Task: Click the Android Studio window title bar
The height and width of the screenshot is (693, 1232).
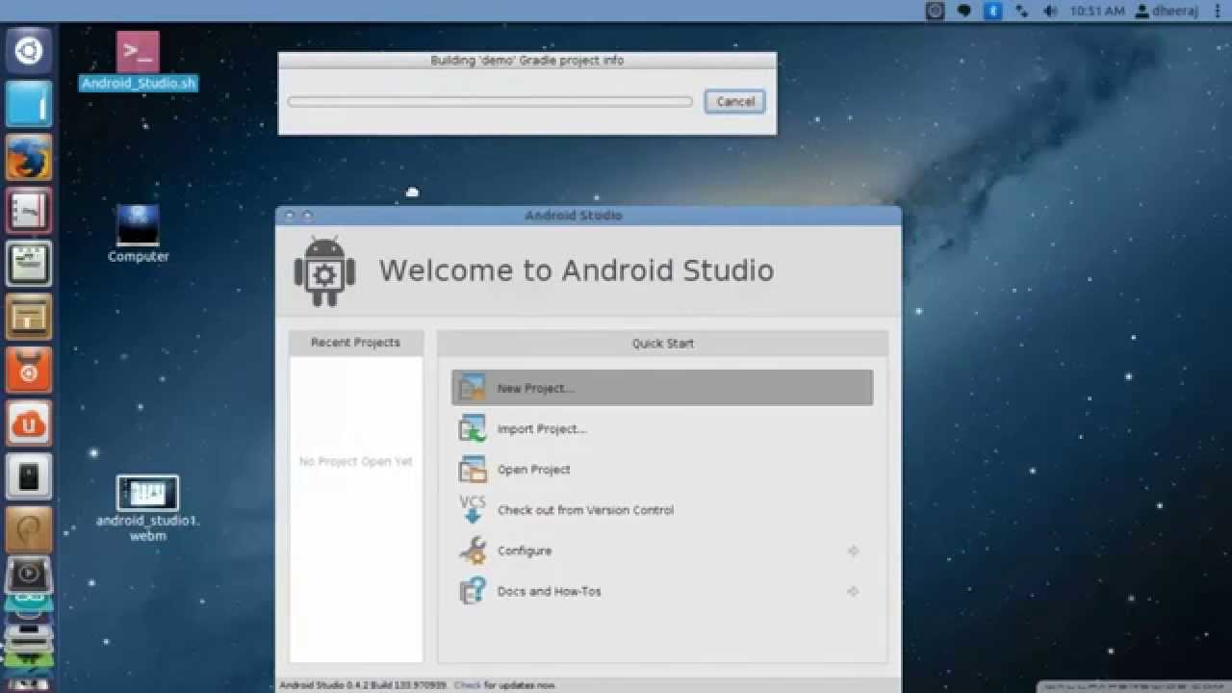Action: [588, 216]
